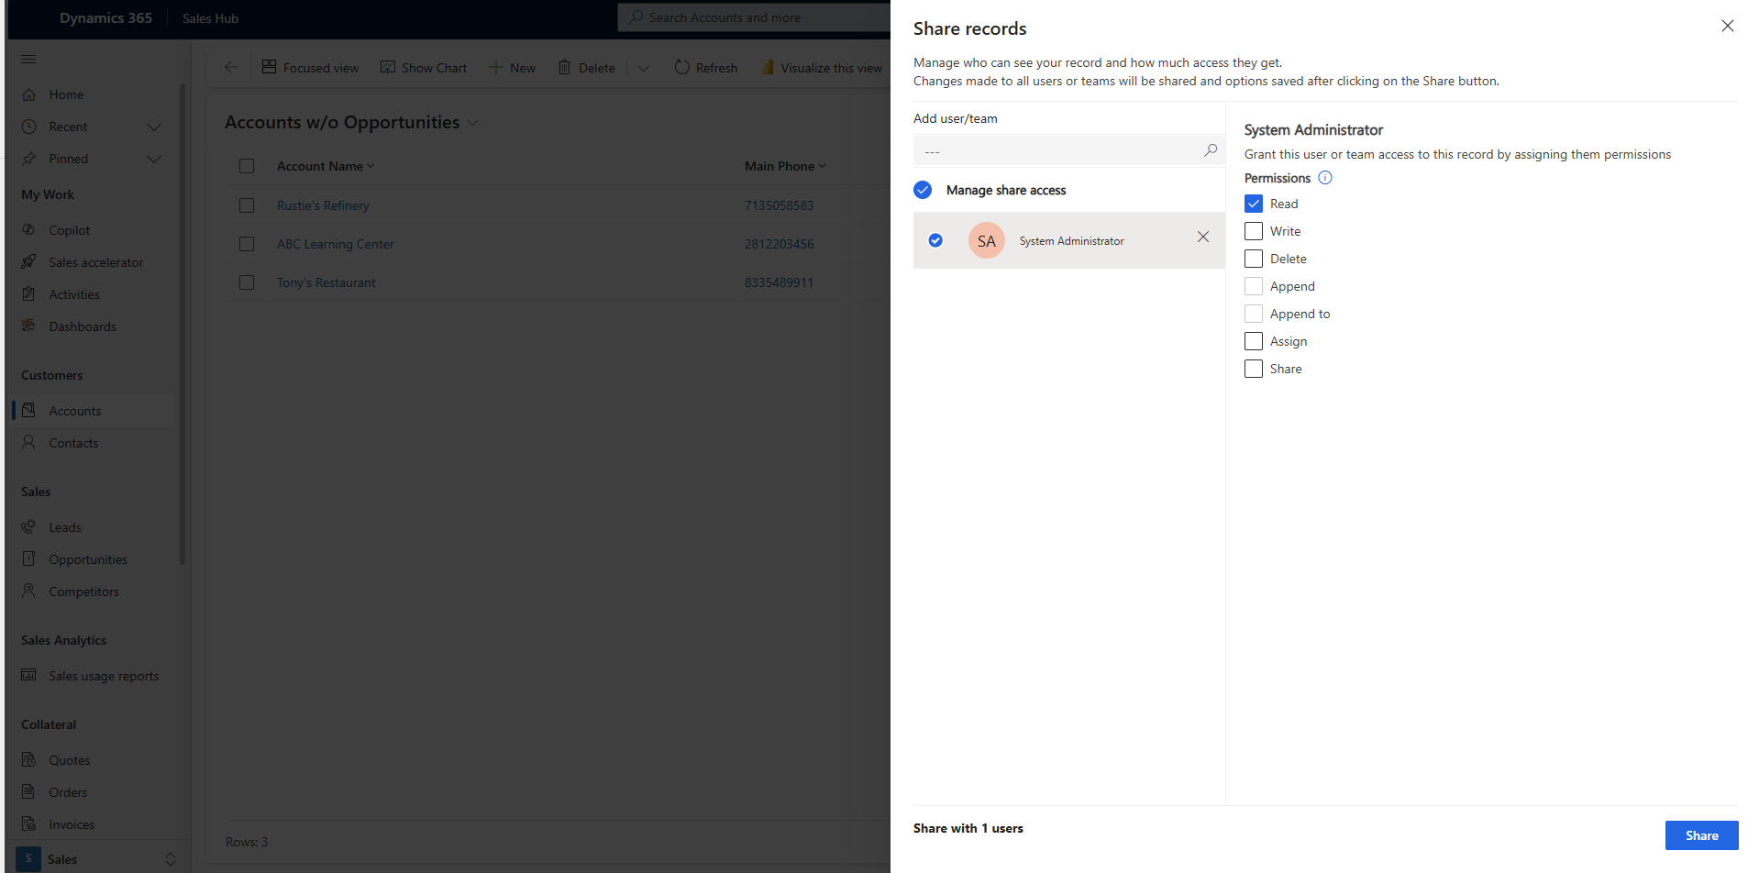
Task: Expand the Account Name column menu
Action: pyautogui.click(x=371, y=166)
